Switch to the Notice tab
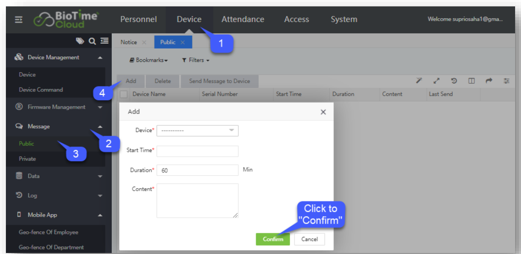521x254 pixels. point(129,42)
